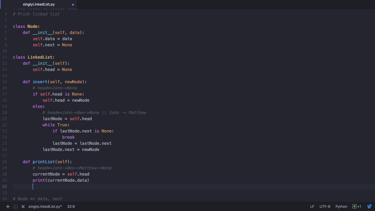Open the LF line ending selector

pyautogui.click(x=312, y=206)
